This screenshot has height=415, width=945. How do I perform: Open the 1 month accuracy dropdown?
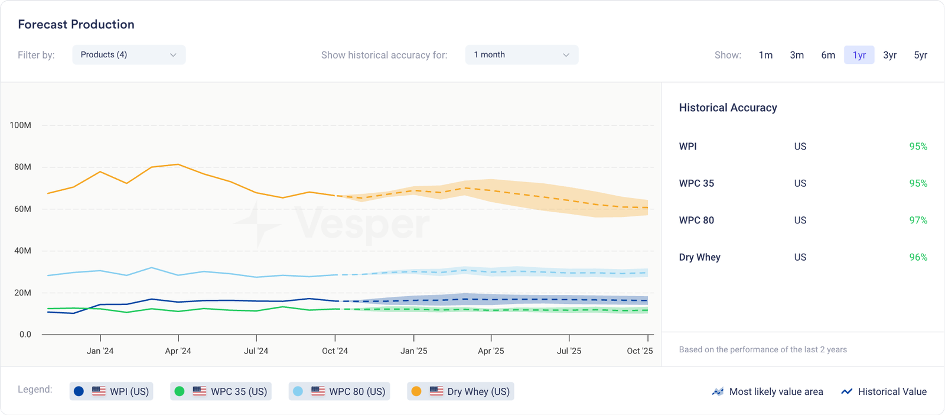click(x=522, y=55)
